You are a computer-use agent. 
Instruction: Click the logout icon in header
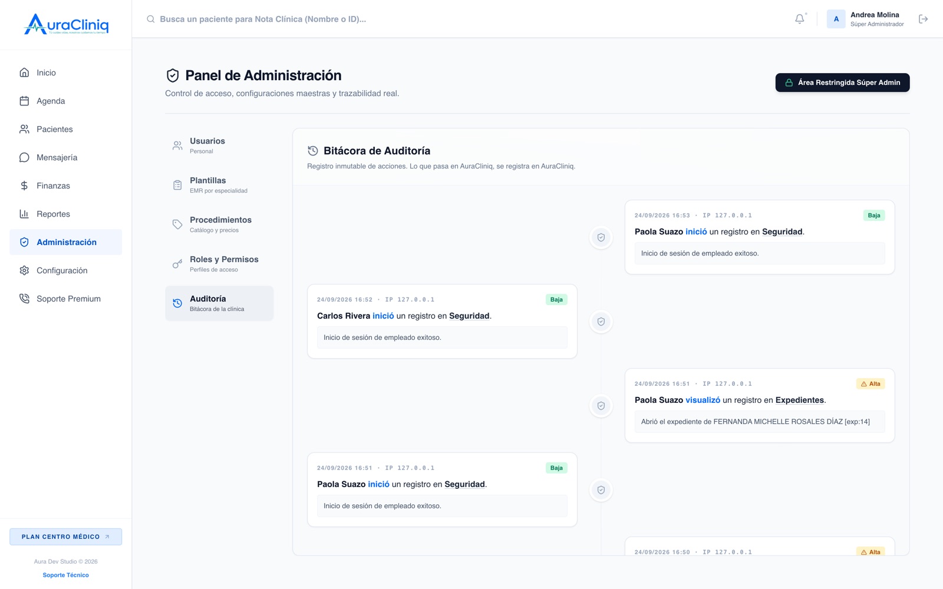coord(924,19)
